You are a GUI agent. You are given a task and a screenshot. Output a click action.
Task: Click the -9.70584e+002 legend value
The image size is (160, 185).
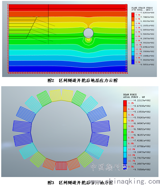(x=142, y=170)
